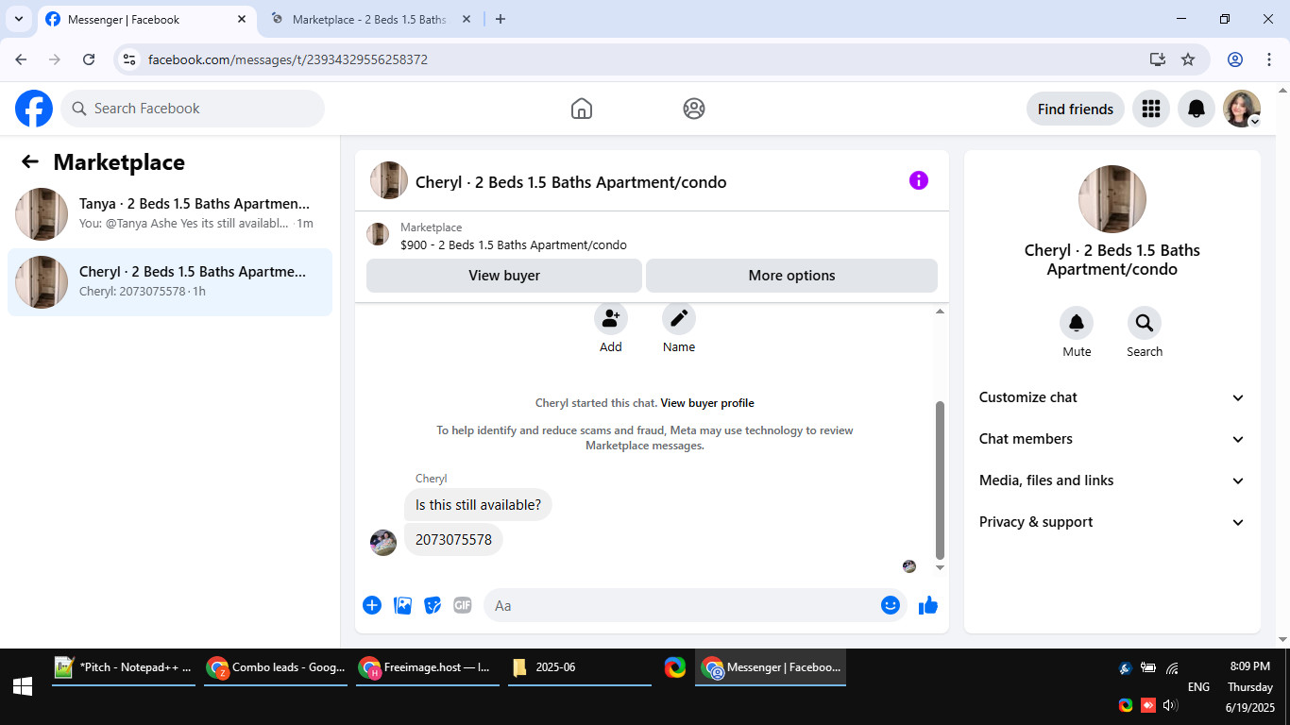Viewport: 1290px width, 725px height.
Task: Open the notifications bell
Action: coord(1197,109)
